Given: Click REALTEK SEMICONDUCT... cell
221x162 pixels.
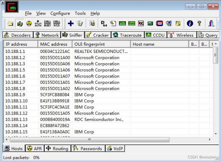Looking at the screenshot, I should pyautogui.click(x=101, y=51).
